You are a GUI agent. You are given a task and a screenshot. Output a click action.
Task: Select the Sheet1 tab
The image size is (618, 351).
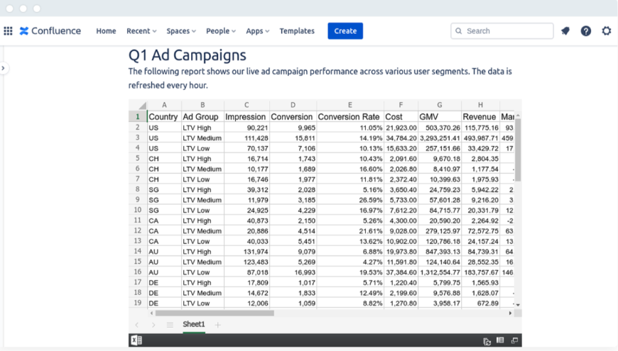(x=194, y=325)
